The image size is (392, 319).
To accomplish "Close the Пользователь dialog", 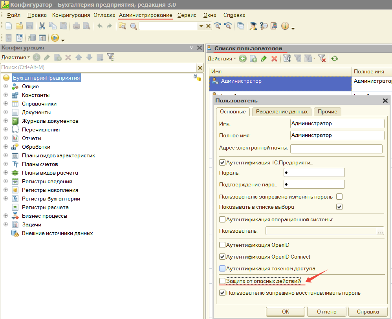I will pyautogui.click(x=385, y=101).
